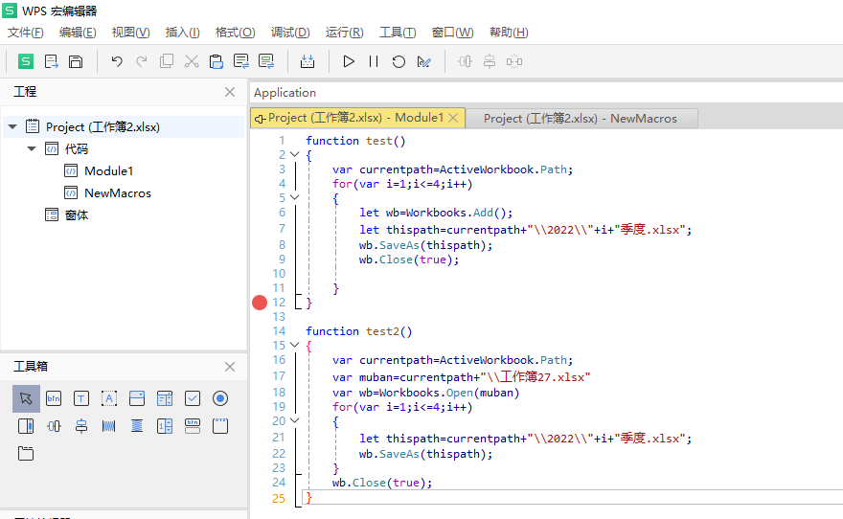Image resolution: width=843 pixels, height=519 pixels.
Task: Reset the running macro
Action: (399, 61)
